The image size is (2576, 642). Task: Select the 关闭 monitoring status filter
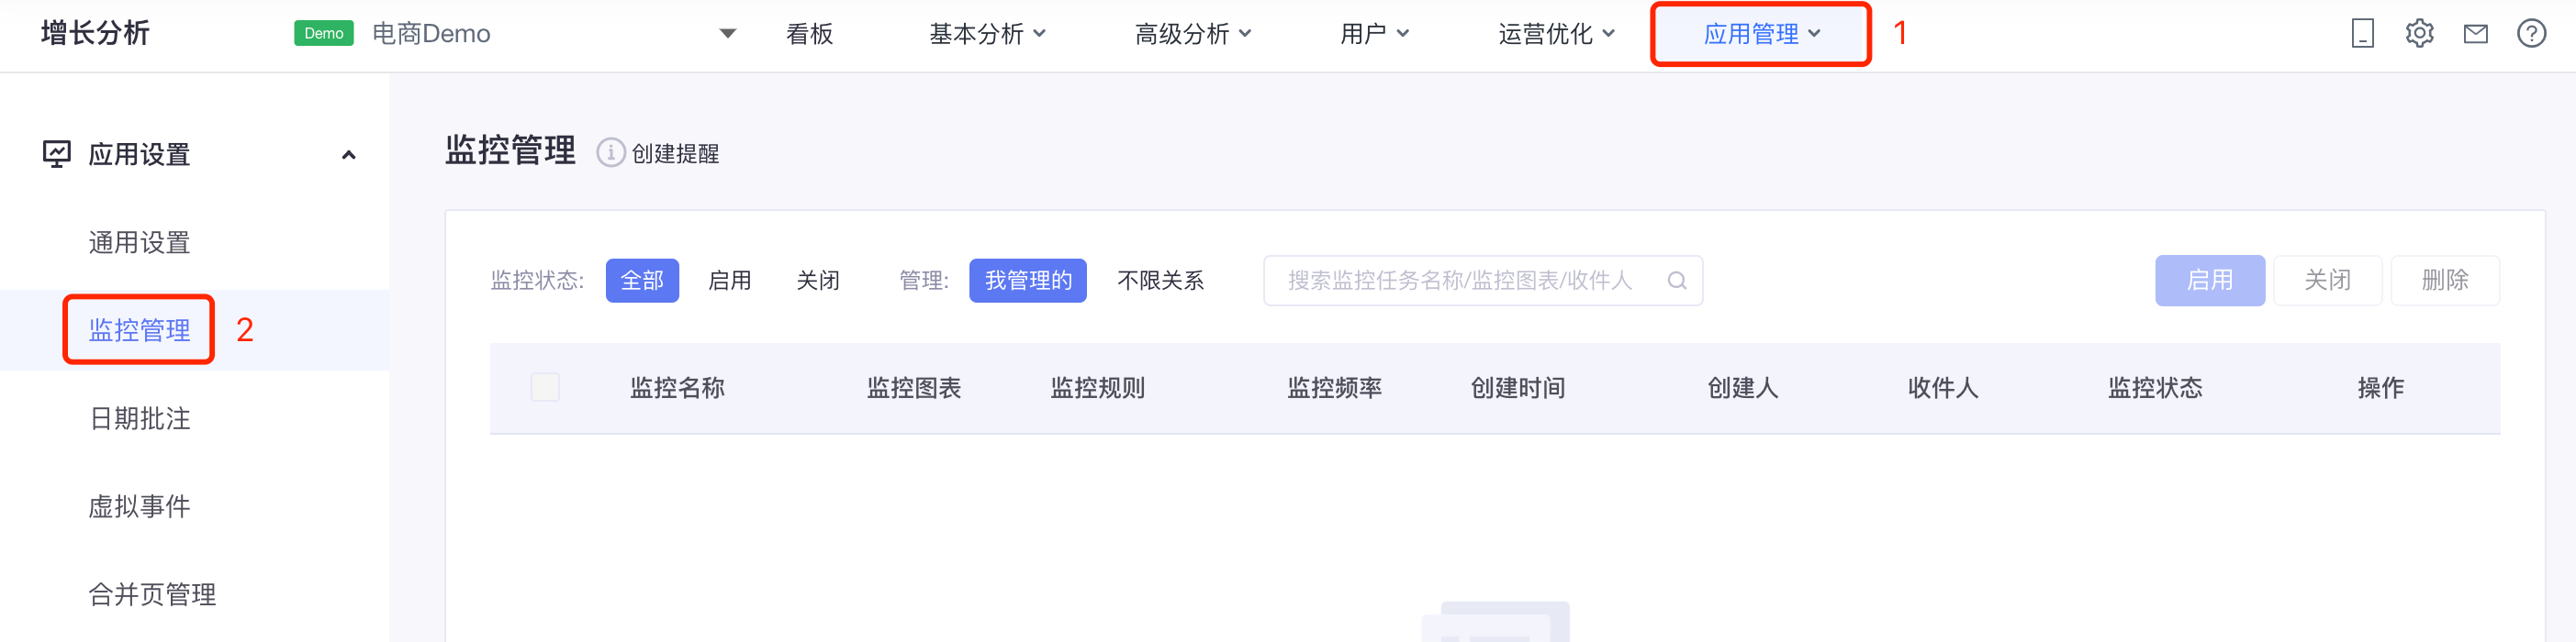click(x=817, y=281)
